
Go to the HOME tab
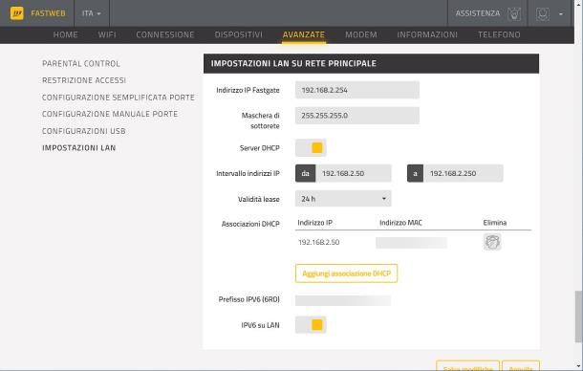(65, 34)
